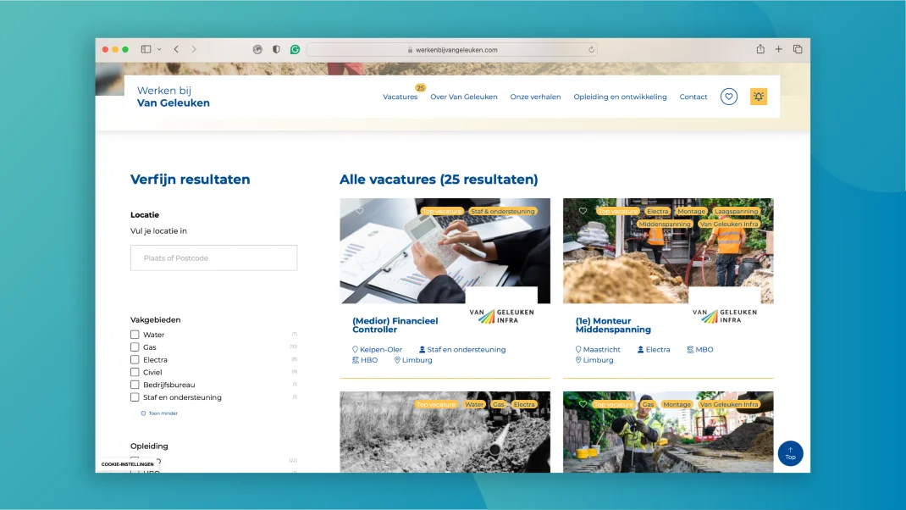Open Cookie-instellingen
Image resolution: width=906 pixels, height=510 pixels.
[128, 464]
